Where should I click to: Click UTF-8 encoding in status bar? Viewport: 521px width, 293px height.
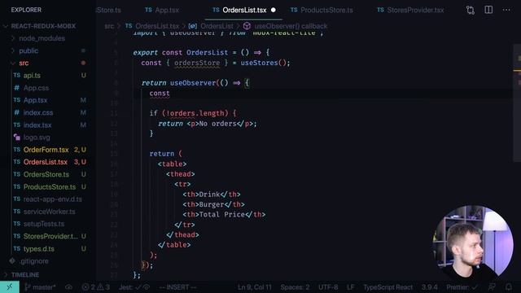(x=328, y=287)
